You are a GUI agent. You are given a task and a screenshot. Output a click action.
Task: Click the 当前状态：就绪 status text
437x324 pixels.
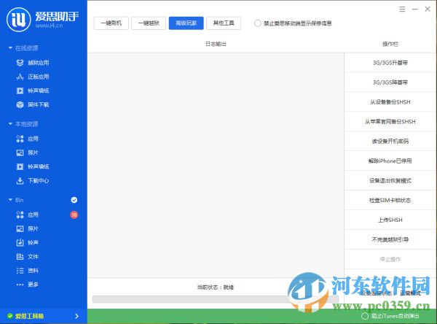coord(216,287)
